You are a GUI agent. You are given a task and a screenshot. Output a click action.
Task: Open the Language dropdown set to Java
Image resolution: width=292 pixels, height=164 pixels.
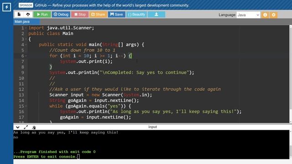[x=248, y=15]
